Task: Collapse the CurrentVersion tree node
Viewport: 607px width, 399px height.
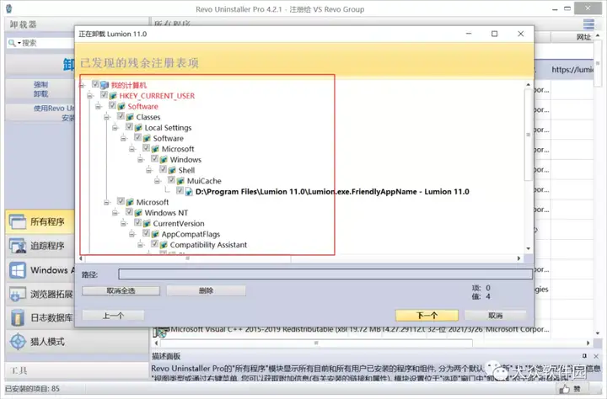Action: [x=124, y=223]
